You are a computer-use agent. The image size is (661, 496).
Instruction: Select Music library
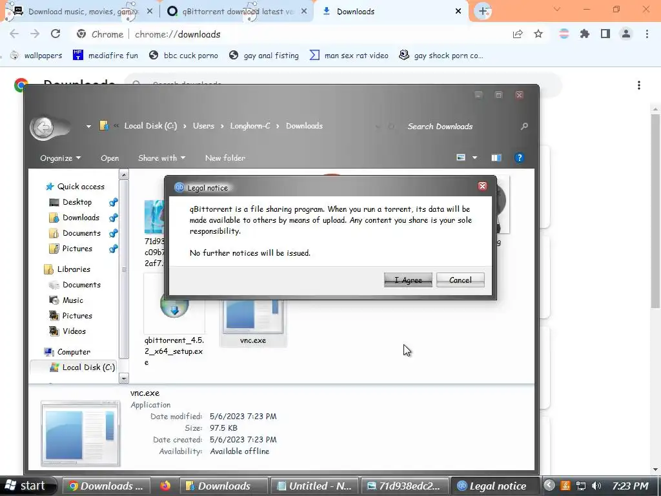tap(66, 300)
